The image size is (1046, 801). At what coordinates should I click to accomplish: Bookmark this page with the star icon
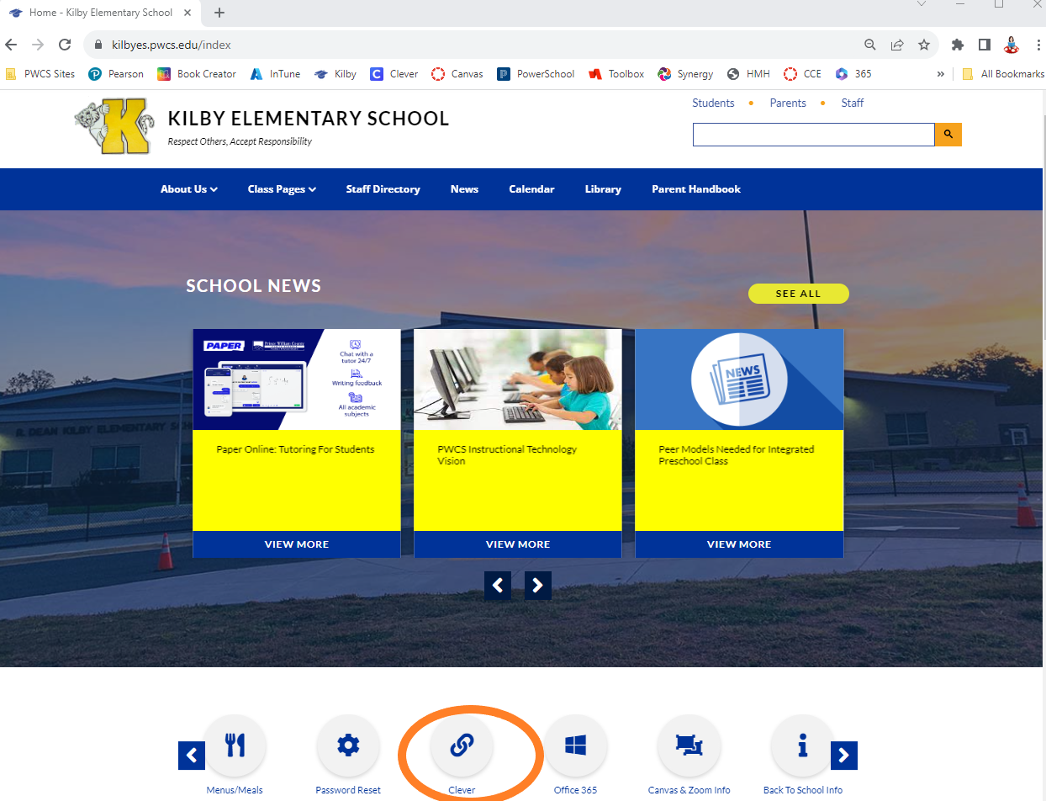[924, 45]
